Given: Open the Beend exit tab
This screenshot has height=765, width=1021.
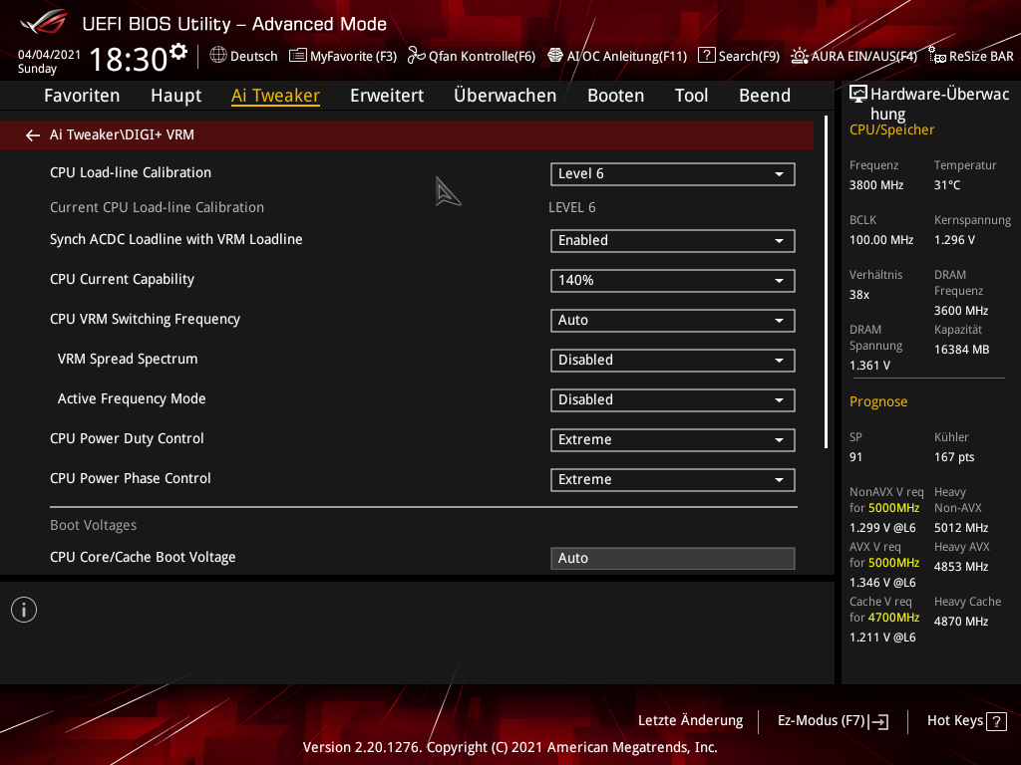Looking at the screenshot, I should click(x=765, y=96).
